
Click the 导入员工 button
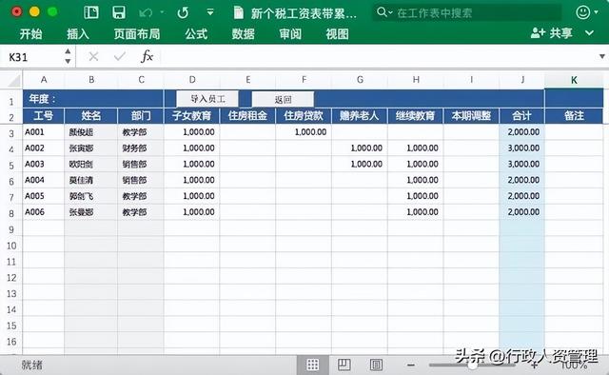click(x=207, y=99)
